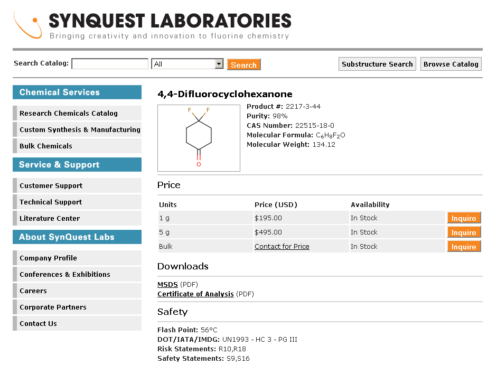
Task: Browse Catalog from the top toolbar
Action: coord(451,63)
